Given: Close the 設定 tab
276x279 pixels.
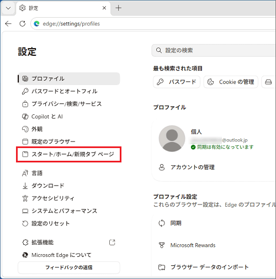Looking at the screenshot, I should 104,8.
